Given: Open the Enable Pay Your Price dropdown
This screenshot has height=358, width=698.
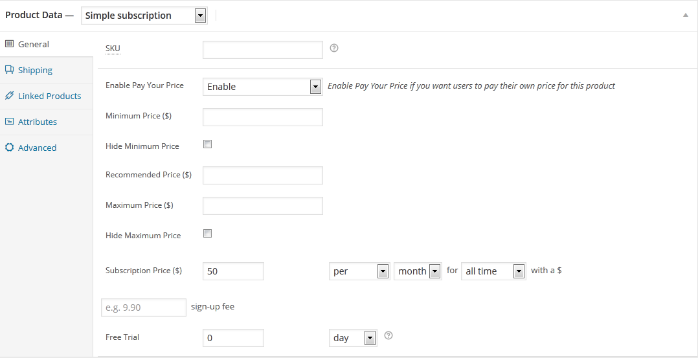Looking at the screenshot, I should (x=262, y=87).
